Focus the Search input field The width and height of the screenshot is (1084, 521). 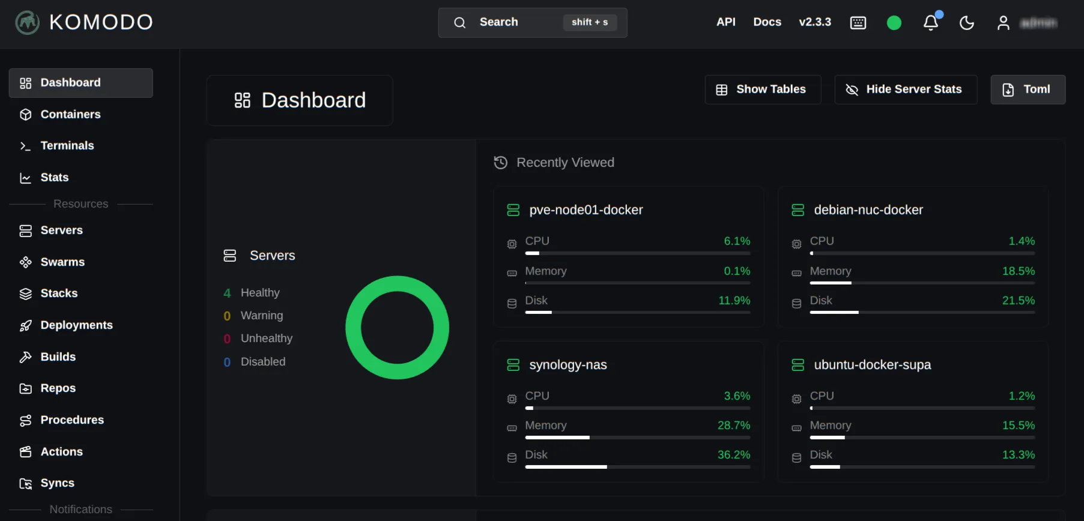(533, 22)
